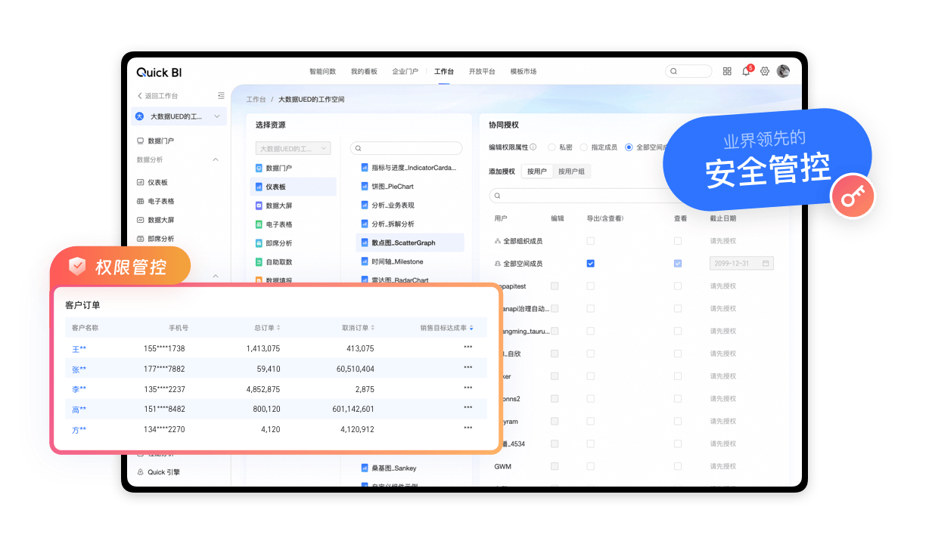The image size is (929, 544).
Task: Open customer link 王** in 客户订单 table
Action: 79,348
